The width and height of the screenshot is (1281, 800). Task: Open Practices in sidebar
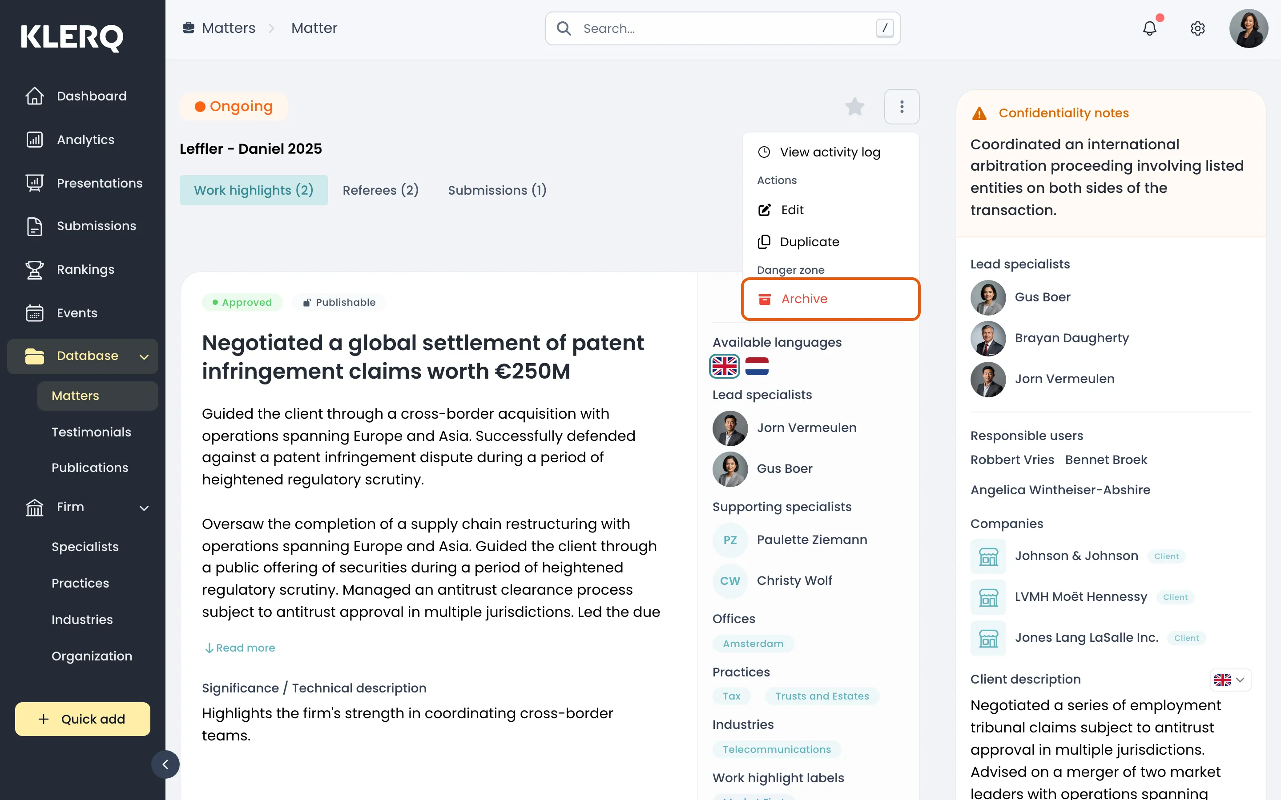click(81, 583)
